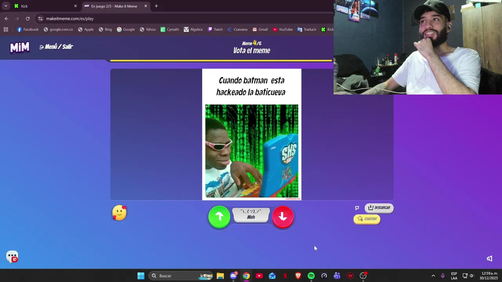The image size is (502, 282).
Task: Open Outlook from the taskbar
Action: click(272, 276)
